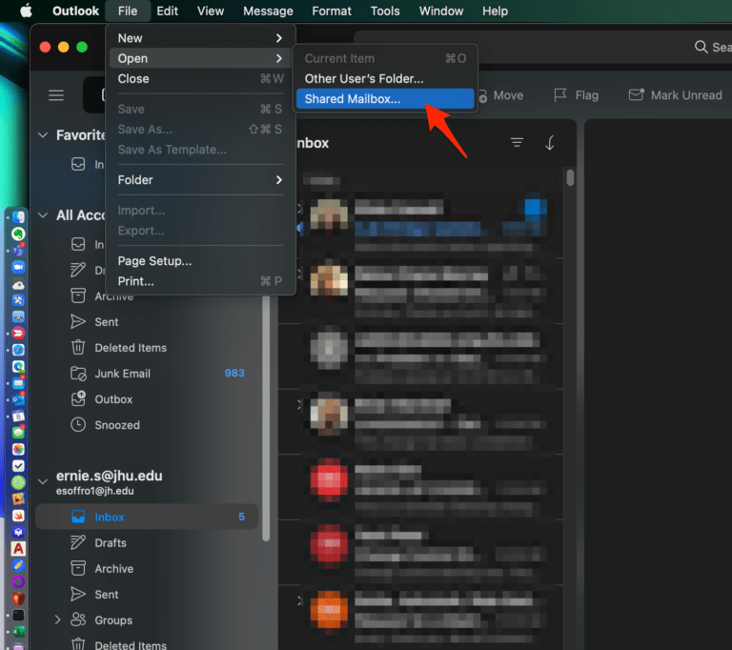Screen dimensions: 732x650
Task: Open the Help menu
Action: [x=495, y=10]
